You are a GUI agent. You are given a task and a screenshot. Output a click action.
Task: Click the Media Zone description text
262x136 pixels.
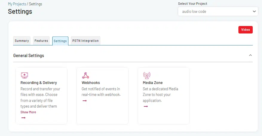point(160,95)
